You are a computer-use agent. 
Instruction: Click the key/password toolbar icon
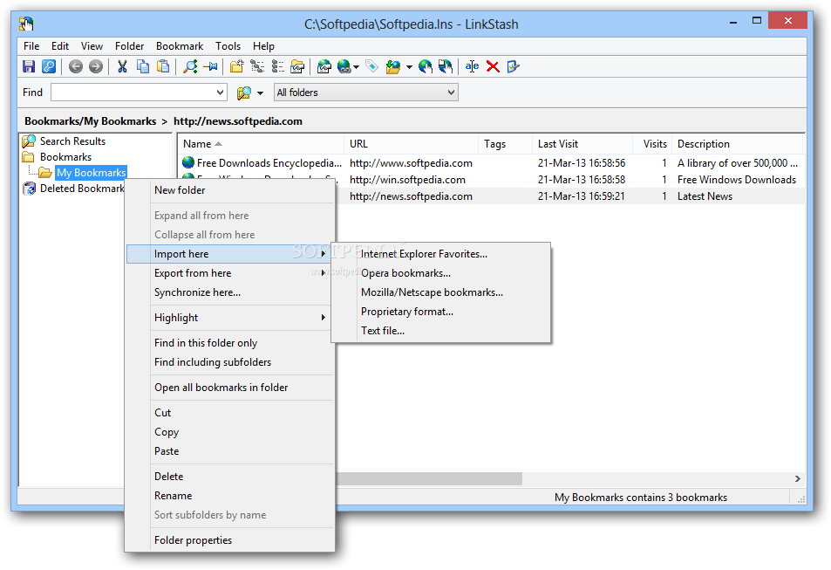coord(48,66)
